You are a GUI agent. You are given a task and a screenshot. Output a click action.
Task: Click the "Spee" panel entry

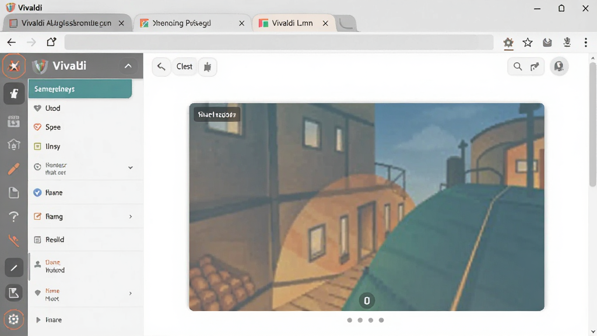pos(86,127)
